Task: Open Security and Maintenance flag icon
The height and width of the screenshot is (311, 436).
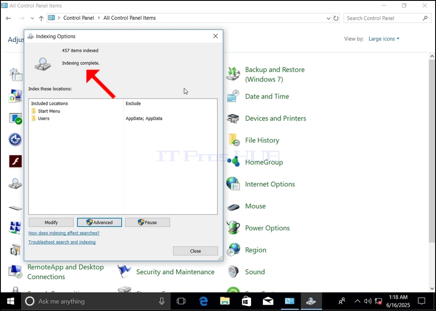Action: click(124, 272)
